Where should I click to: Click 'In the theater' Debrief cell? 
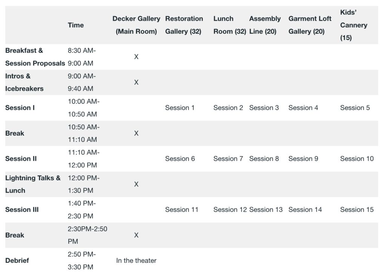[136, 261]
